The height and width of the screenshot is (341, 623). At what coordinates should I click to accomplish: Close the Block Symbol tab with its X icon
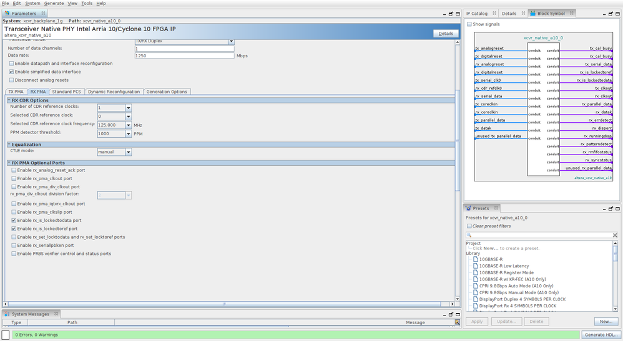[x=572, y=13]
